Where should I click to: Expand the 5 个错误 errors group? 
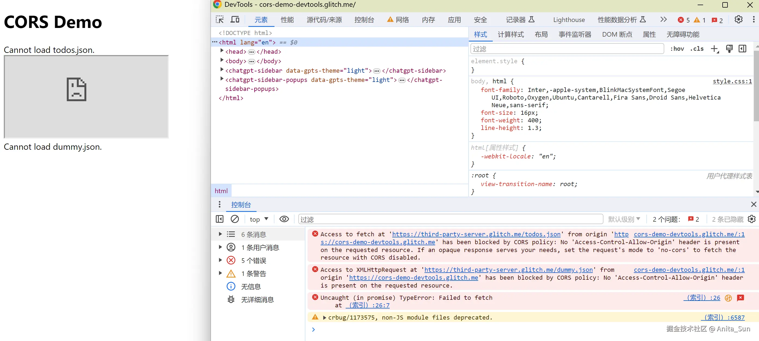click(x=220, y=260)
